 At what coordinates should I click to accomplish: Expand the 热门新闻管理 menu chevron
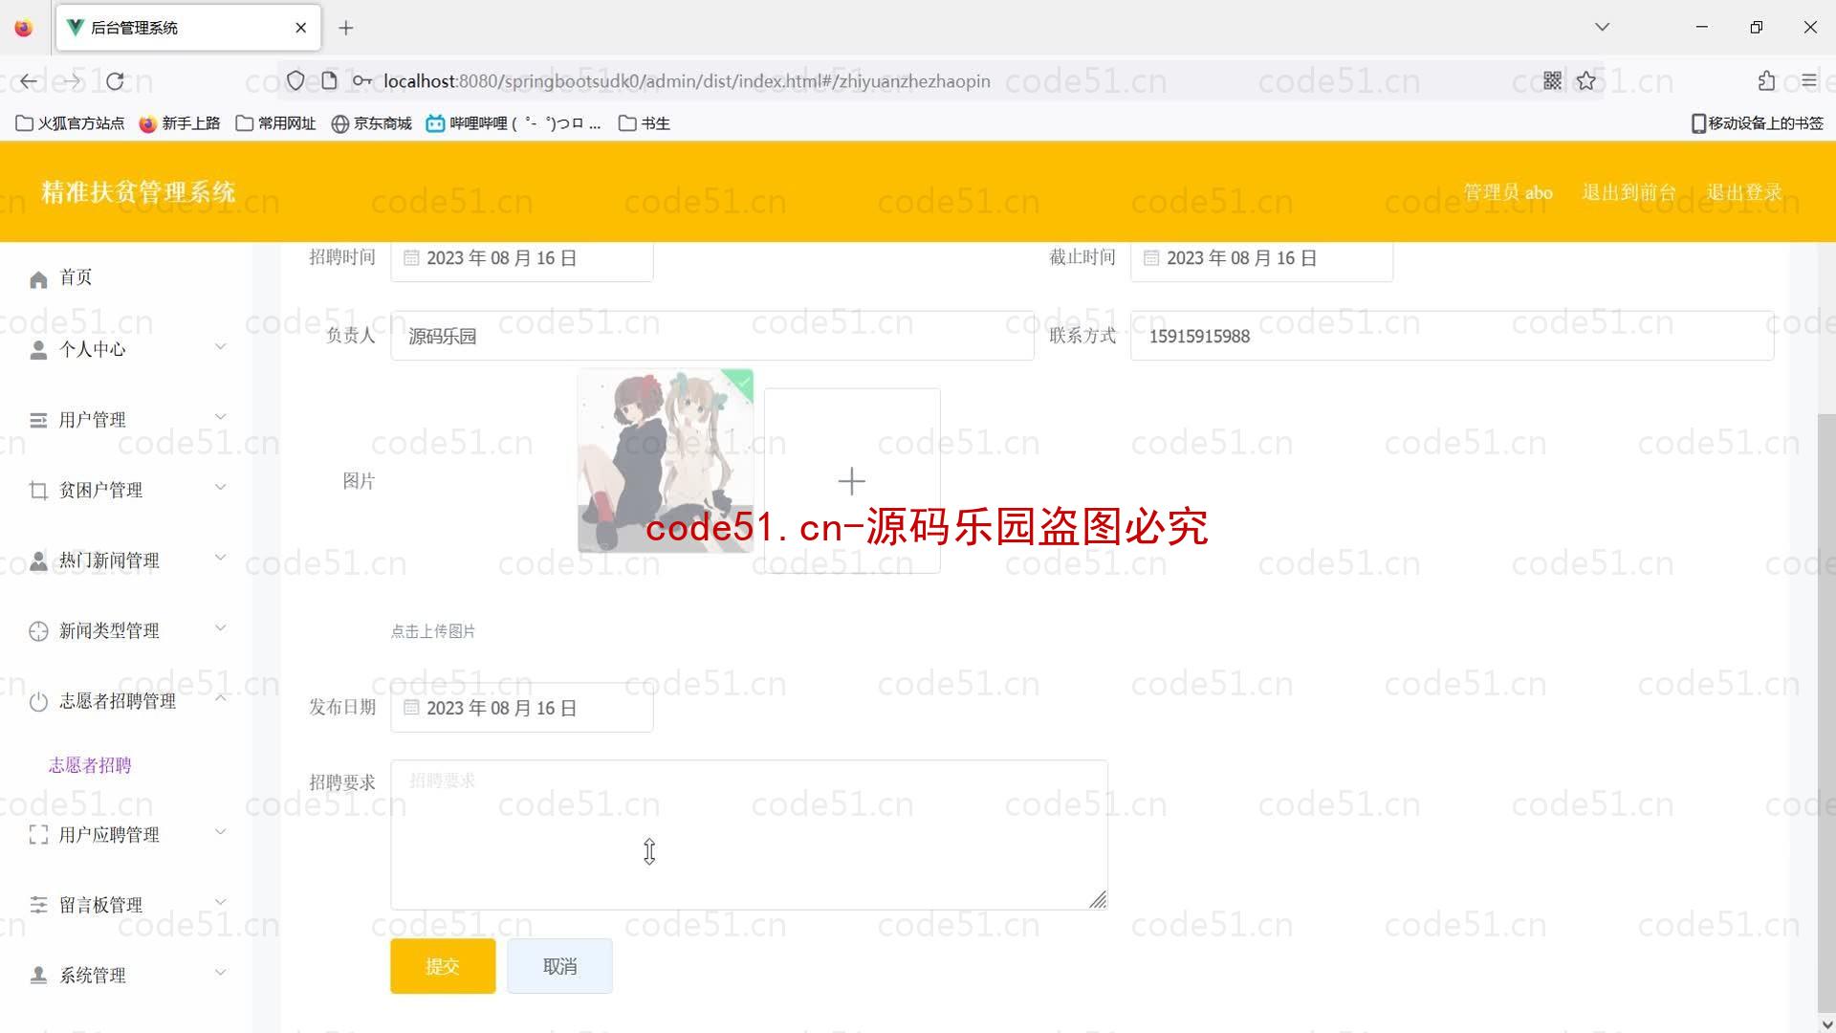tap(220, 558)
